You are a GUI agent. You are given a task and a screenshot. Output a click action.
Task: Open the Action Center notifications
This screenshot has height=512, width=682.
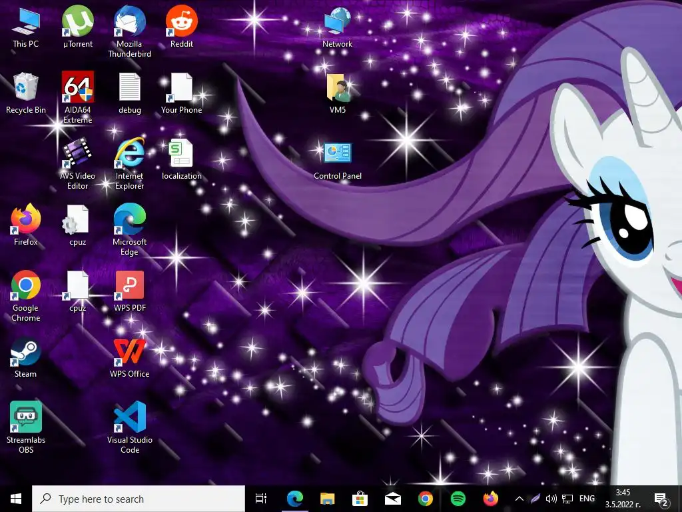click(661, 499)
